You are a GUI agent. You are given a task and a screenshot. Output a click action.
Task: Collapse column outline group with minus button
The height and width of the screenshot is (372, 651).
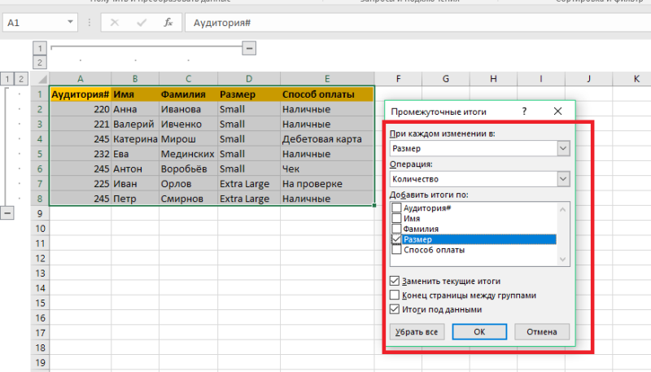click(x=249, y=48)
